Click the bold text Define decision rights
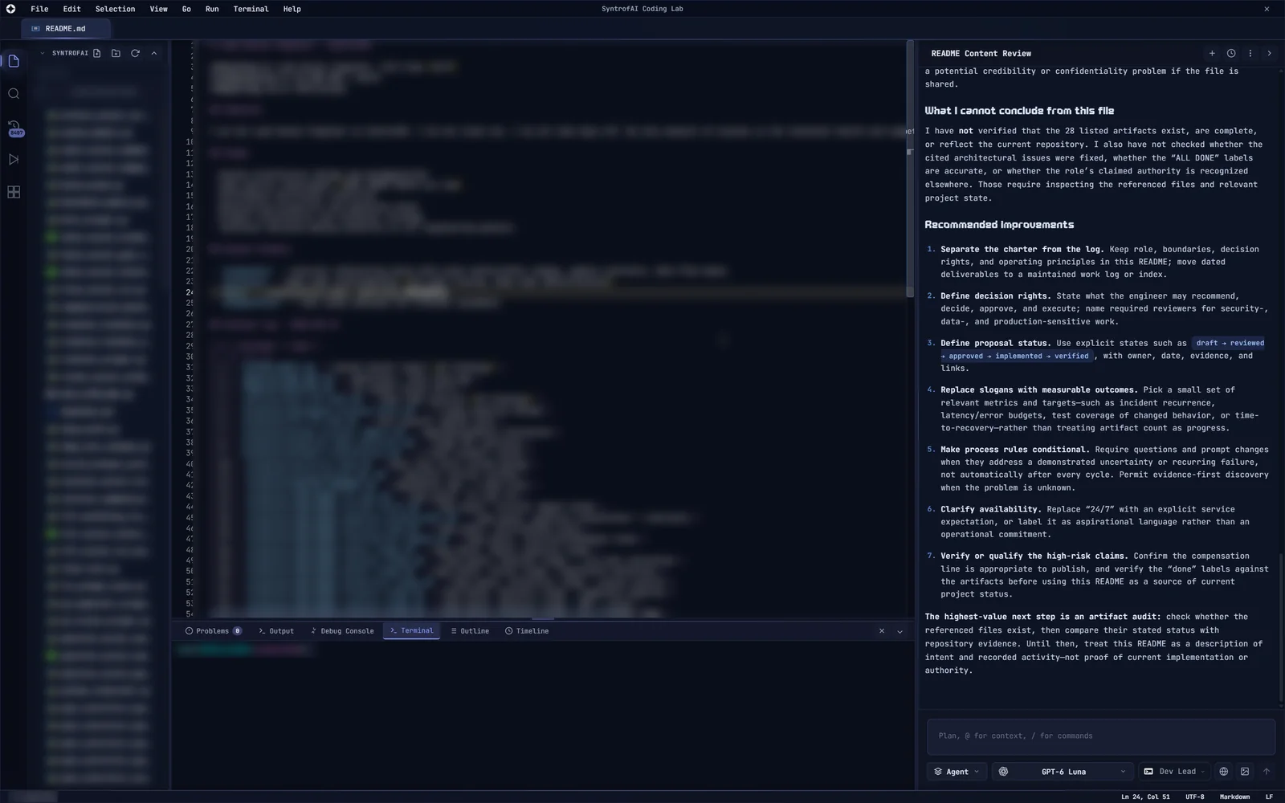The height and width of the screenshot is (803, 1285). (996, 296)
